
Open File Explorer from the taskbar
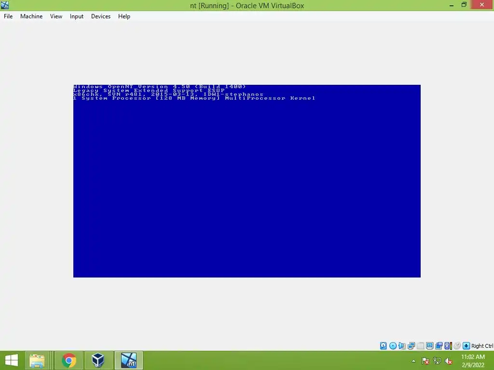pos(37,360)
